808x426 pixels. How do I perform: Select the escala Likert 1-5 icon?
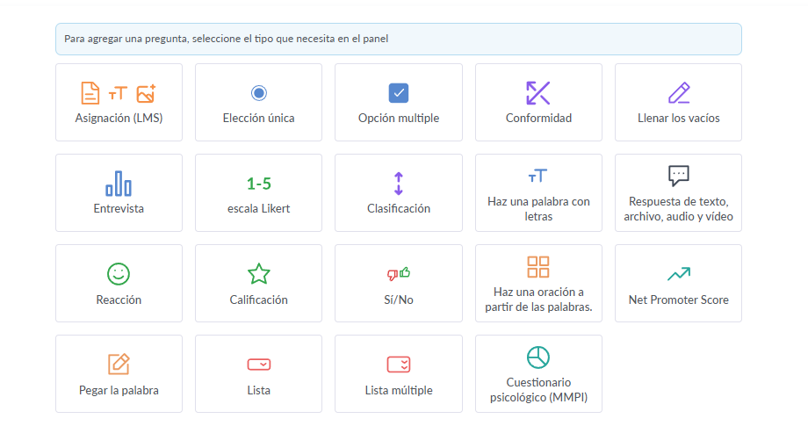(x=258, y=184)
